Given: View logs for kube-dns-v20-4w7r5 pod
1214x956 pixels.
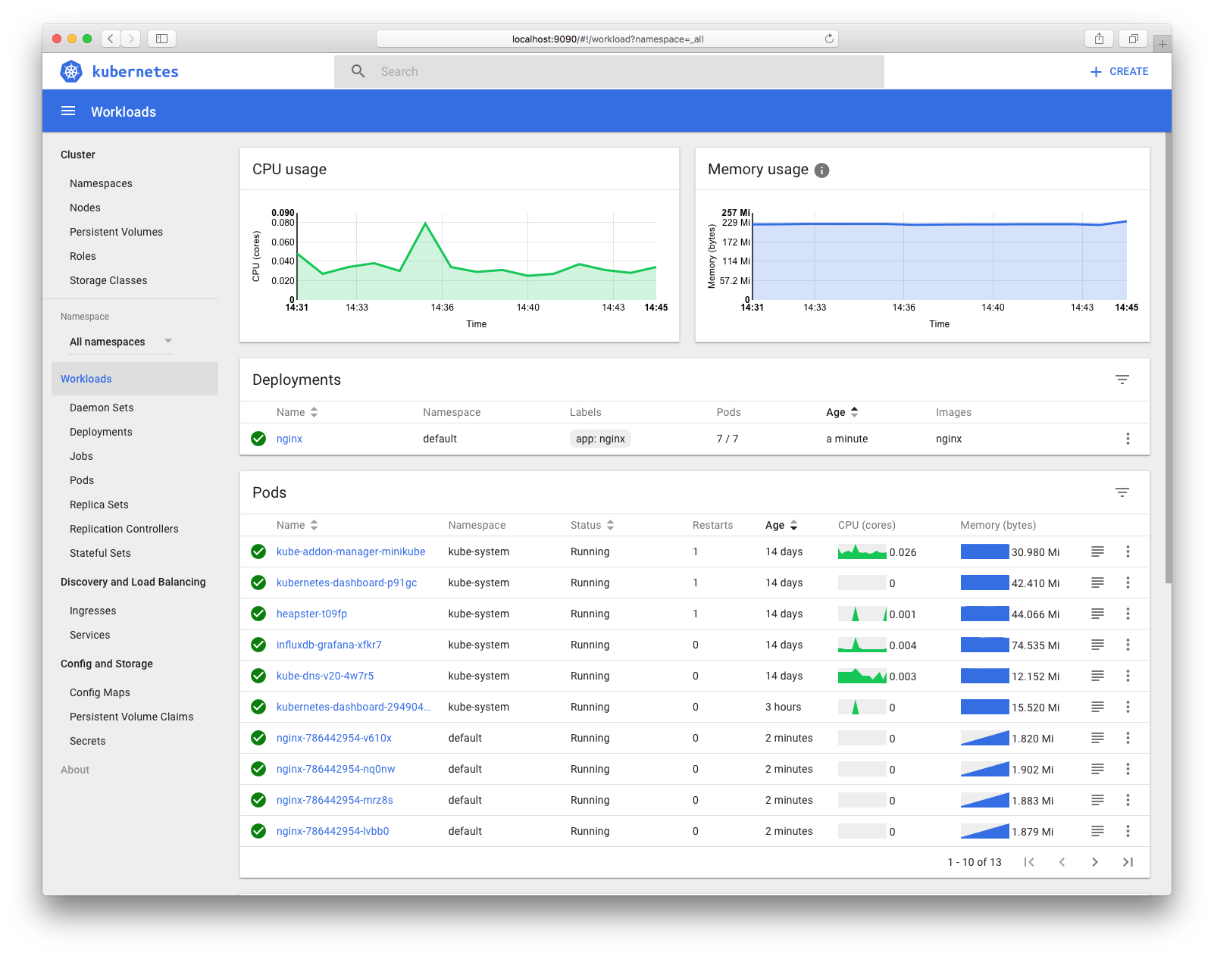Looking at the screenshot, I should [x=1097, y=676].
